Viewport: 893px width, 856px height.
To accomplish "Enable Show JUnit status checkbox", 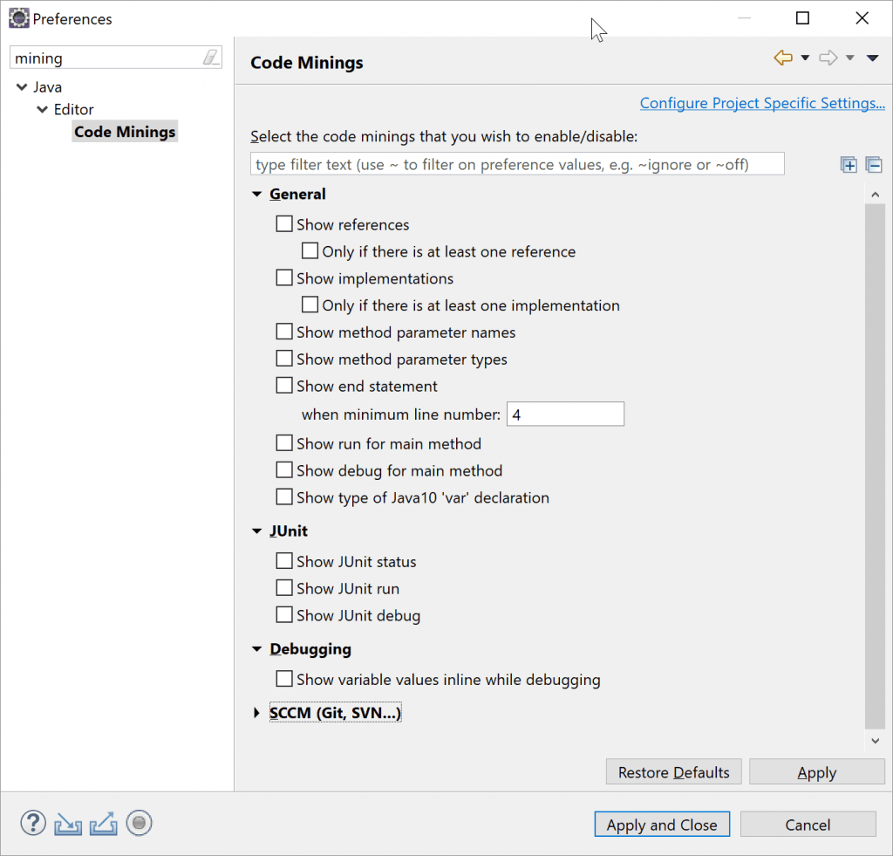I will [284, 561].
